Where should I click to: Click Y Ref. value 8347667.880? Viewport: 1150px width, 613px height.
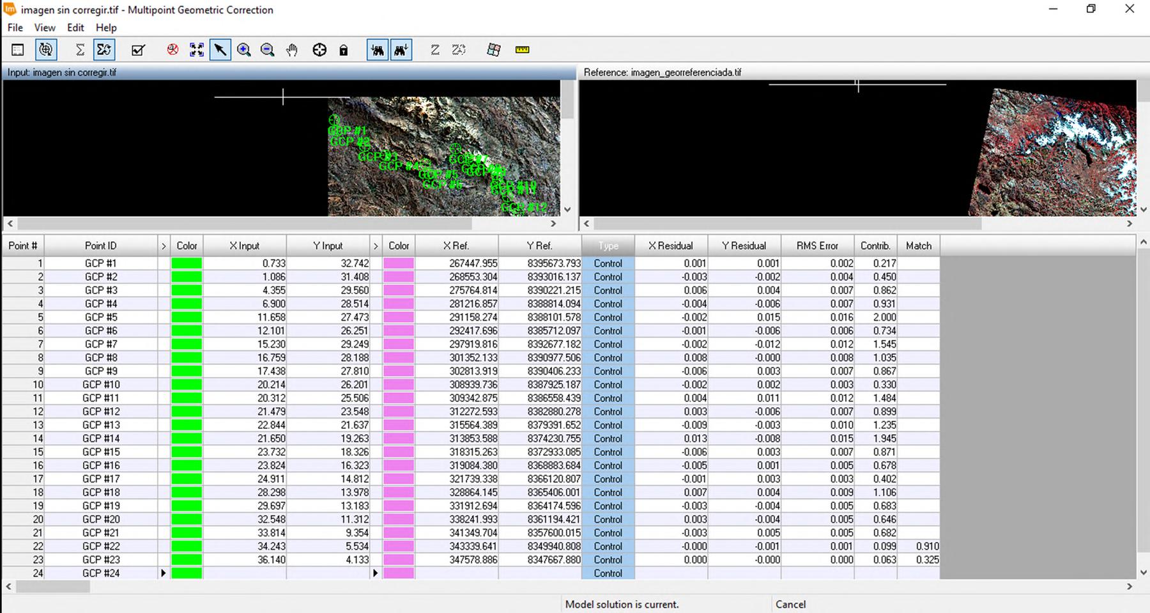(554, 560)
